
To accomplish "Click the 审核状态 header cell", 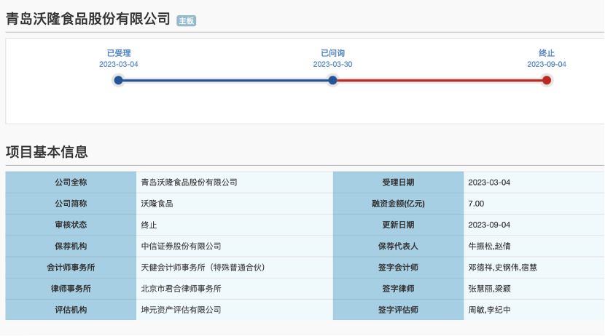I will [71, 225].
